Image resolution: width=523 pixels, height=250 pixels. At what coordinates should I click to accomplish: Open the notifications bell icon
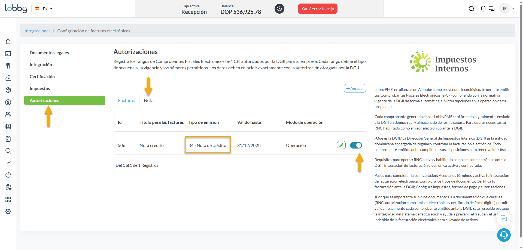(x=483, y=9)
